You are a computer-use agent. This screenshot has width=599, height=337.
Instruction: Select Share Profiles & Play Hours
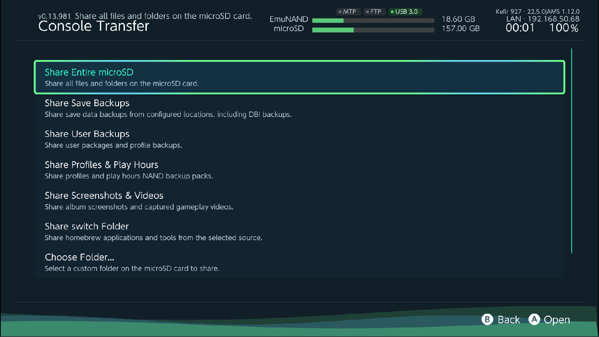pyautogui.click(x=299, y=170)
